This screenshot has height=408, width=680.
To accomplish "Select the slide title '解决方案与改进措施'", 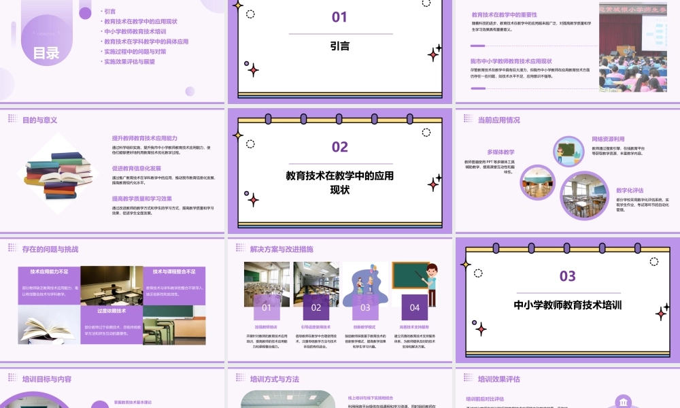I will pos(282,250).
